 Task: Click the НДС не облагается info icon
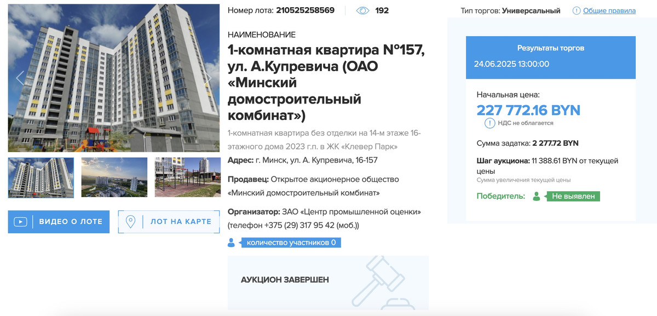(x=490, y=123)
